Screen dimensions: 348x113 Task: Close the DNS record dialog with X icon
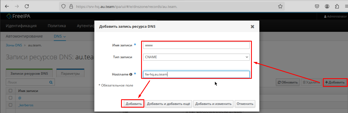252,27
